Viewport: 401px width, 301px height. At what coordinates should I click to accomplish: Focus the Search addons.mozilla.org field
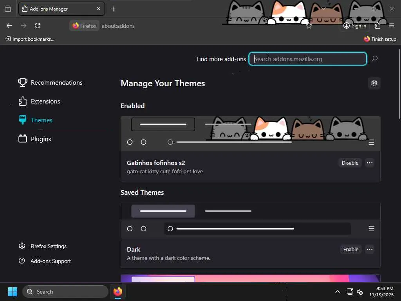click(x=308, y=59)
